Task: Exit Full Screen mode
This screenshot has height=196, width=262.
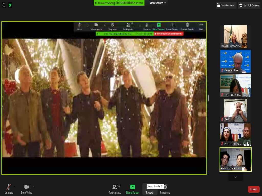Action: [249, 5]
